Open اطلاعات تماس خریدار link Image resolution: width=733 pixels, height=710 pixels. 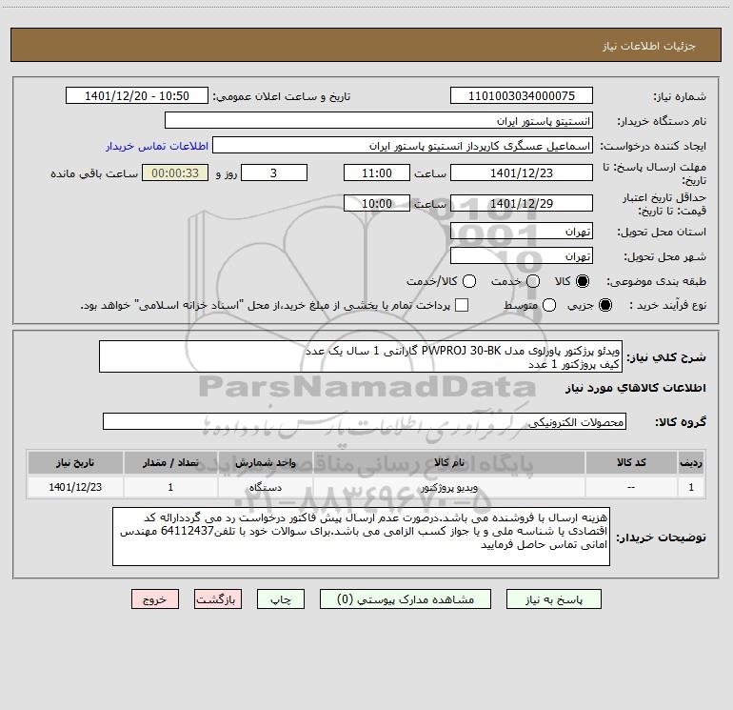click(x=157, y=146)
